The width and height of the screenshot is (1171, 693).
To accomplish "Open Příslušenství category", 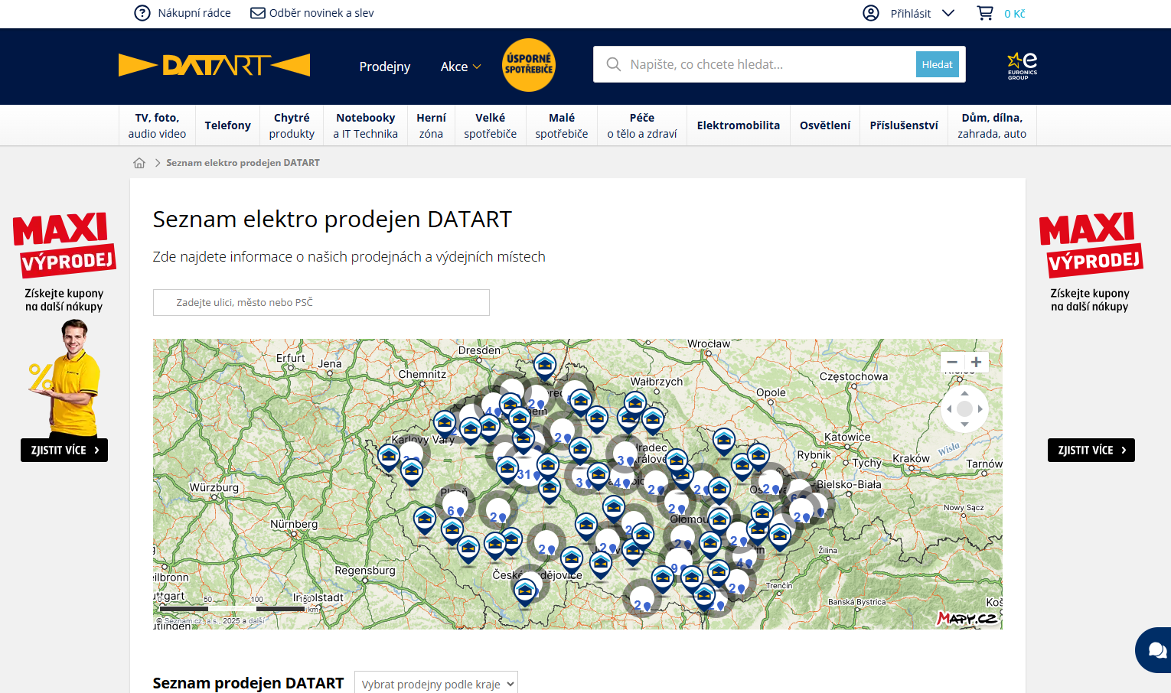I will [x=904, y=125].
